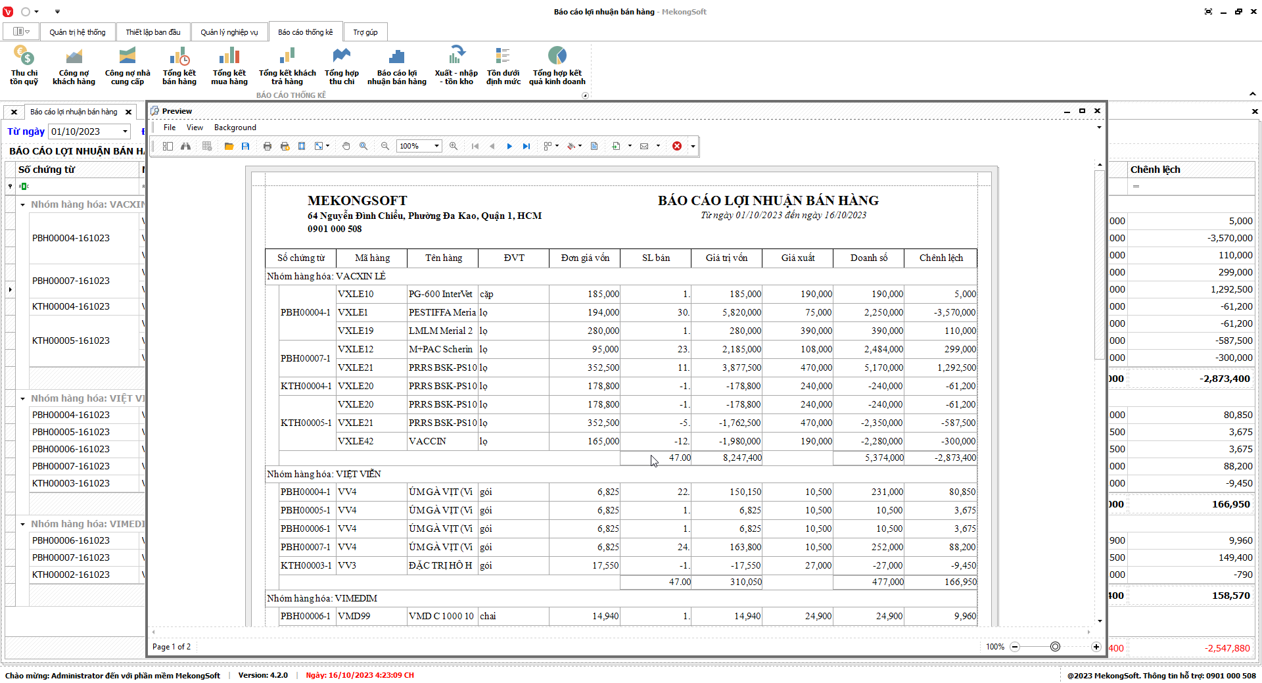
Task: Click the zoom slider handle at bottom right
Action: (x=1055, y=647)
